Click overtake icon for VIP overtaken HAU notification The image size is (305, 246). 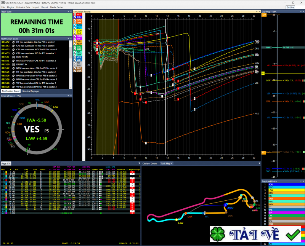tap(14, 87)
